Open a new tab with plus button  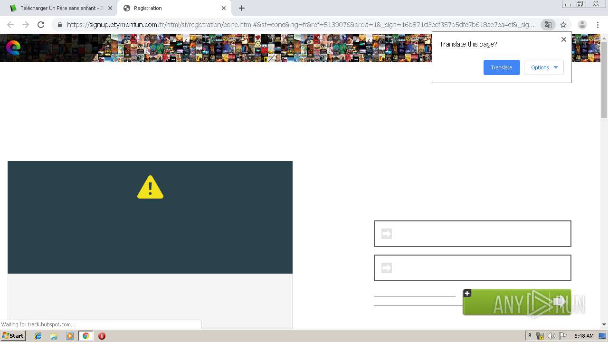click(x=242, y=8)
